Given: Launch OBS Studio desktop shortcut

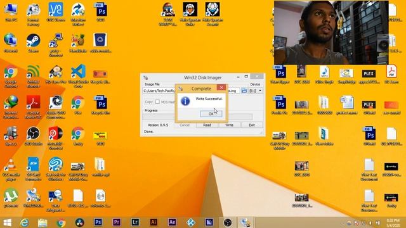Looking at the screenshot, I should [33, 136].
